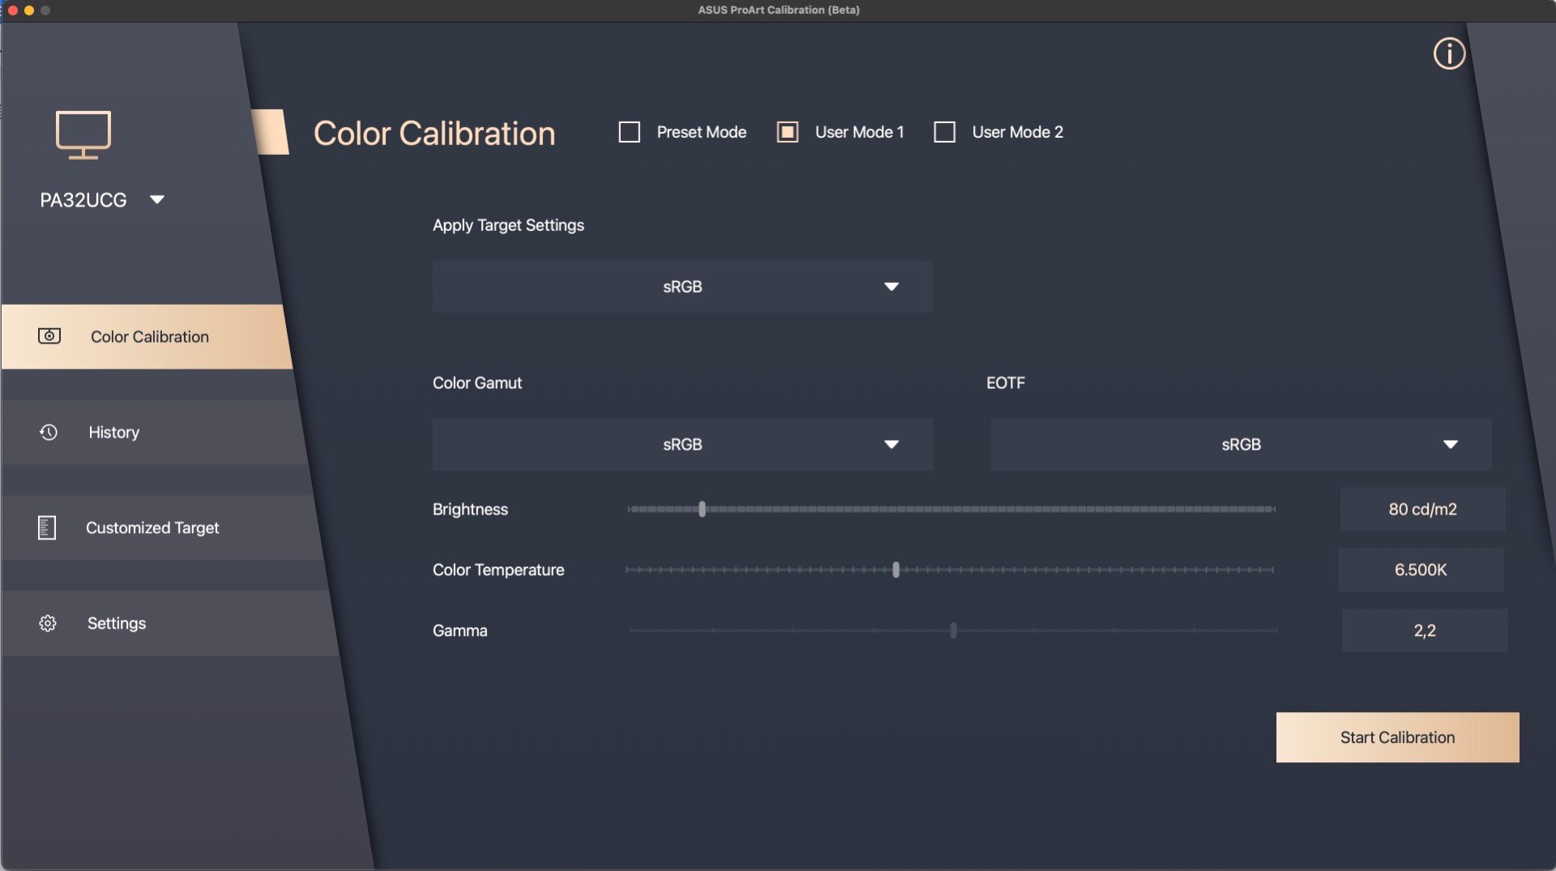This screenshot has width=1556, height=871.
Task: Open the Apply Target Settings dropdown
Action: 682,287
